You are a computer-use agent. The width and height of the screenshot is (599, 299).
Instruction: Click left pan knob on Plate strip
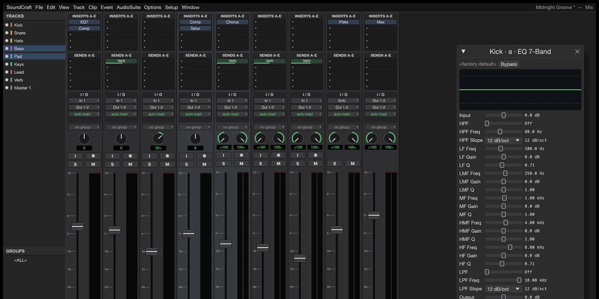click(x=335, y=138)
